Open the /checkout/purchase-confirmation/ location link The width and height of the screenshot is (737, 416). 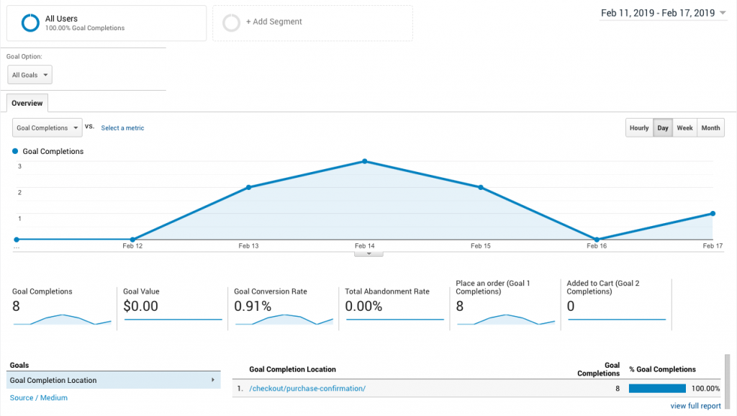click(x=307, y=389)
